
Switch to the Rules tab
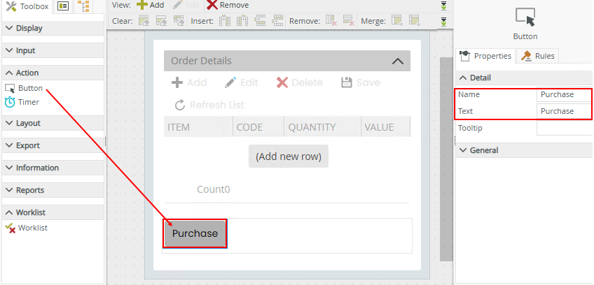[538, 56]
